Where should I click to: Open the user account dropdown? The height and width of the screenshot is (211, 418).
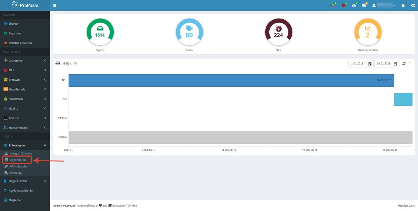pyautogui.click(x=384, y=6)
